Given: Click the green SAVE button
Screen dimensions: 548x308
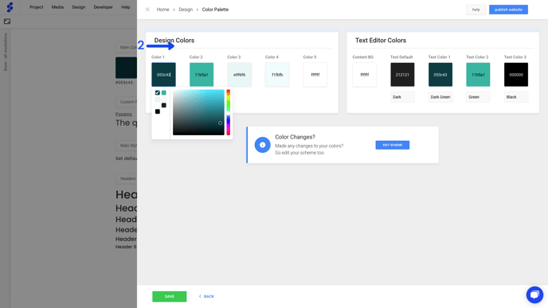Looking at the screenshot, I should (x=169, y=296).
